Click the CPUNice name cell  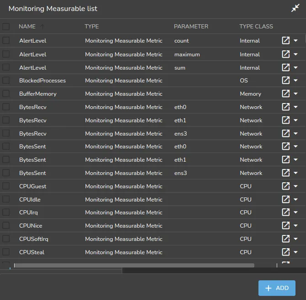click(31, 226)
